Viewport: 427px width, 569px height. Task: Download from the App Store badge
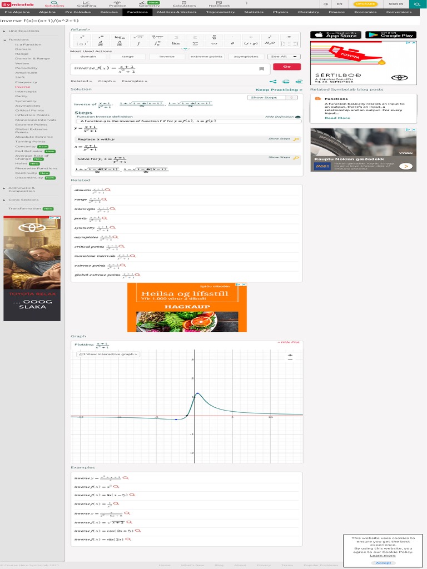click(x=335, y=35)
